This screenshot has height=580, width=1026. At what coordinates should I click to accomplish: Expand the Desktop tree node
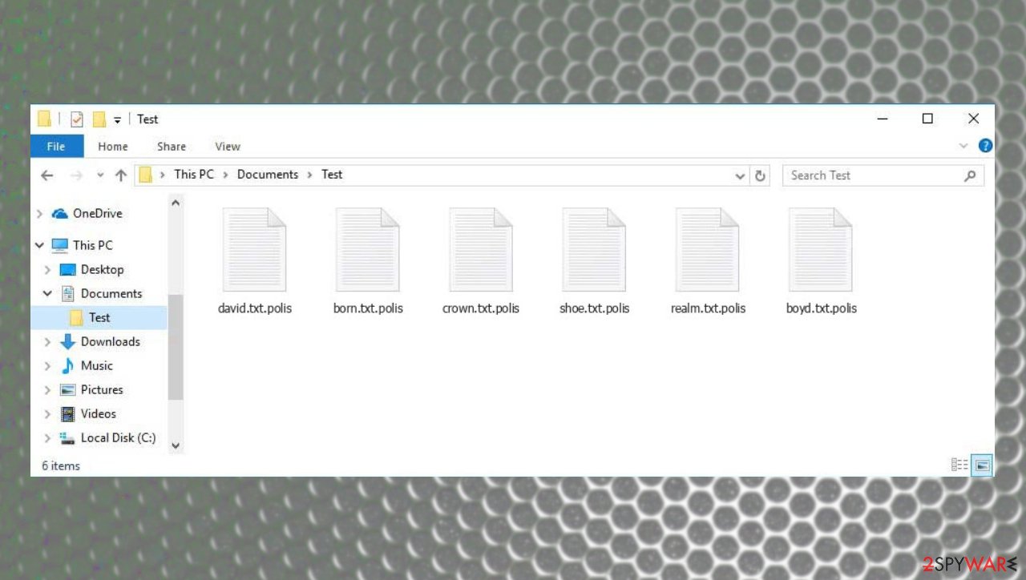point(48,270)
